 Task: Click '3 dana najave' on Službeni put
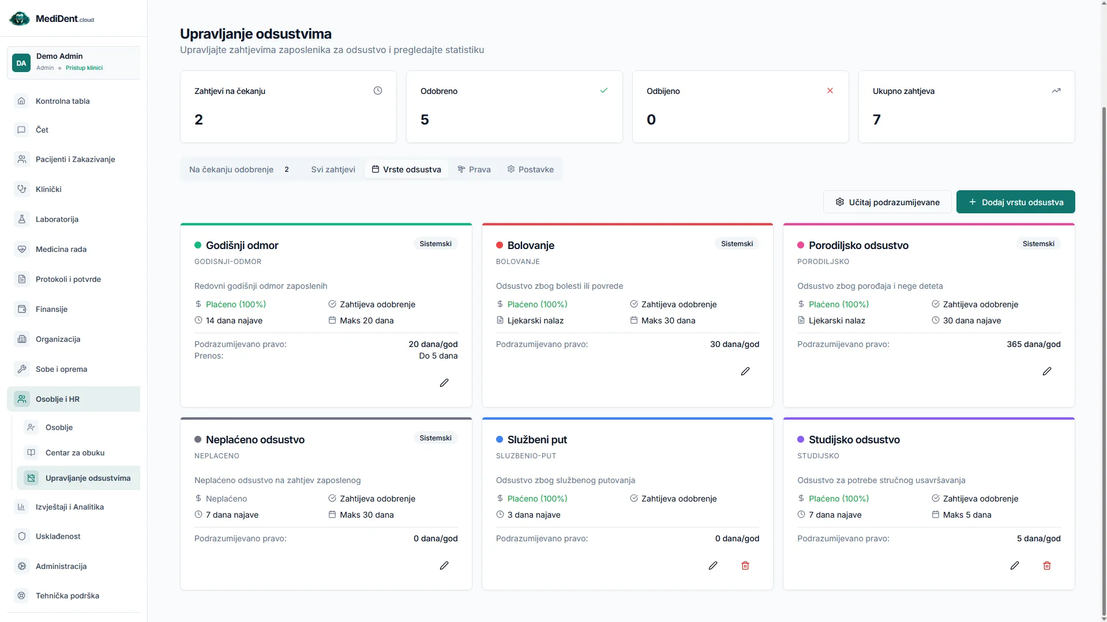click(x=534, y=515)
